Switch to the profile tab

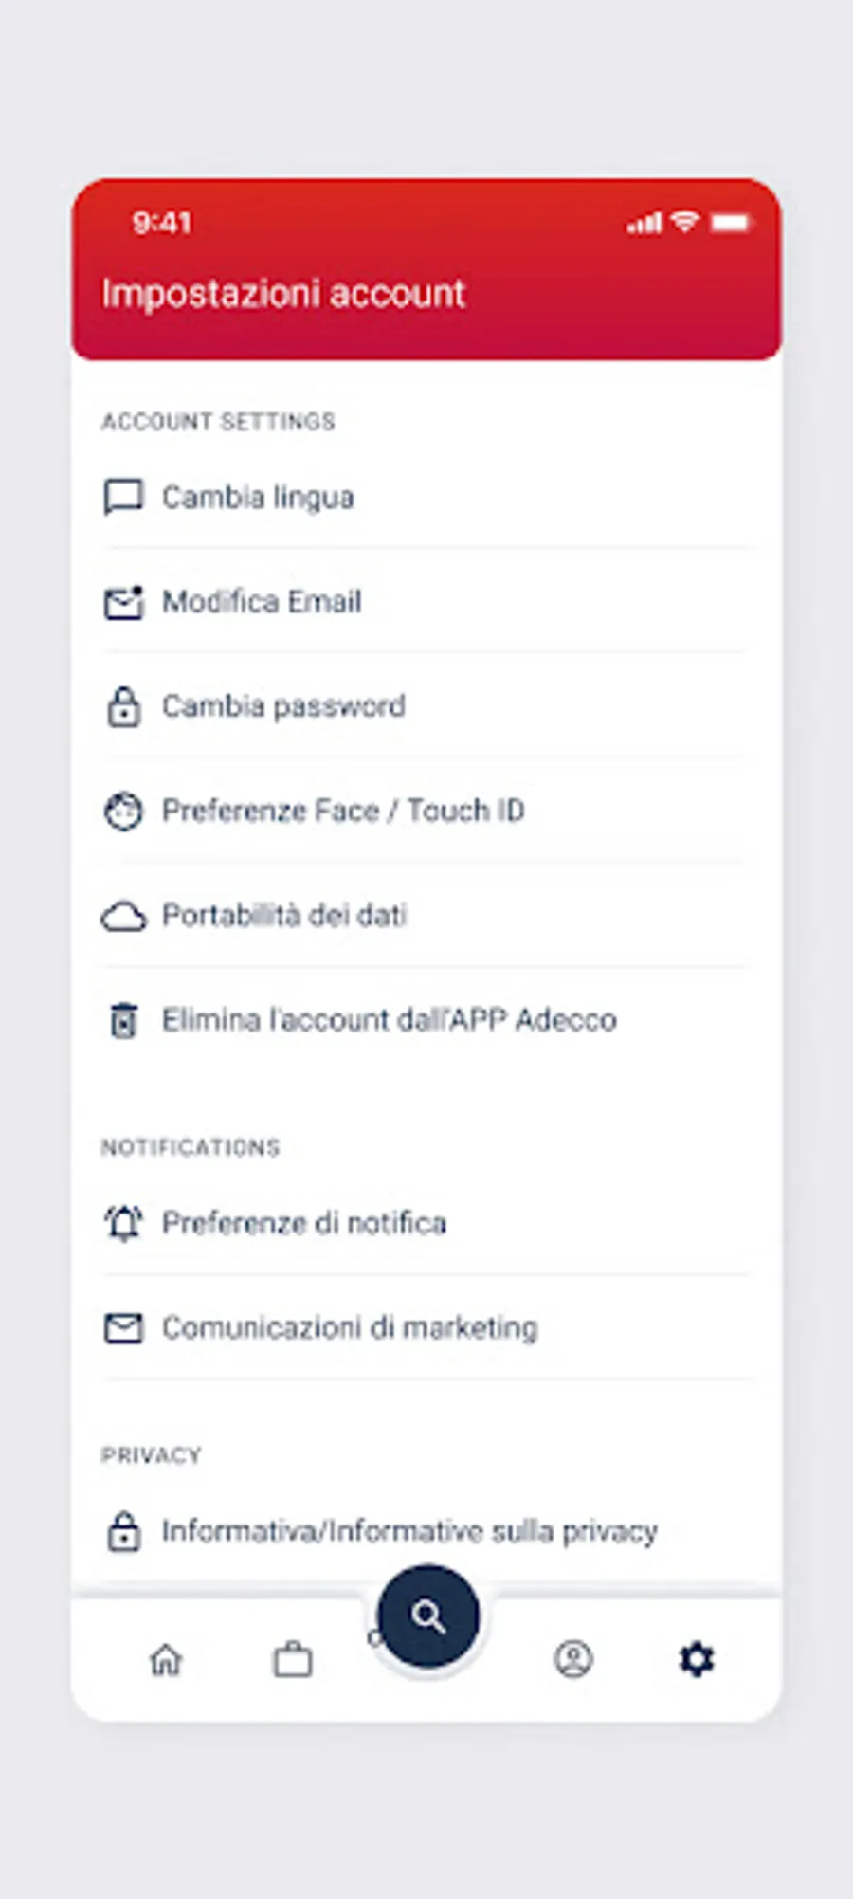pos(572,1659)
